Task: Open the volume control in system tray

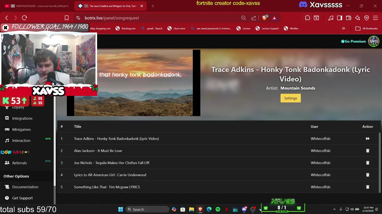Action: 352,209
